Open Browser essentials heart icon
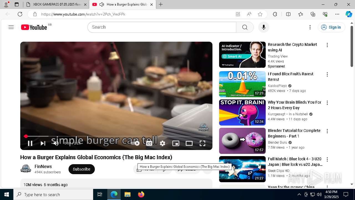 325,14
